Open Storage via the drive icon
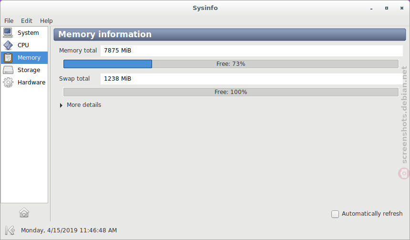The width and height of the screenshot is (410, 240). tap(8, 70)
